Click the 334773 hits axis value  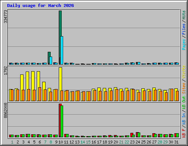pos(6,16)
